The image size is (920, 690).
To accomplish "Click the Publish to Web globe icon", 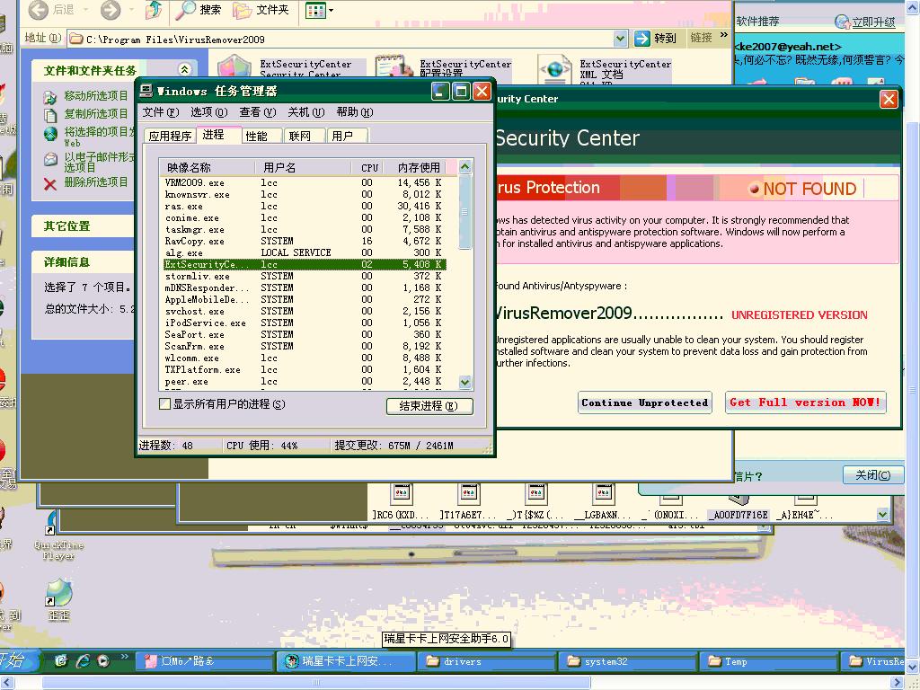I will pos(50,134).
